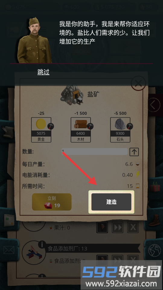
Task: Click the 立刻 instant build gem button
Action: pos(52,202)
